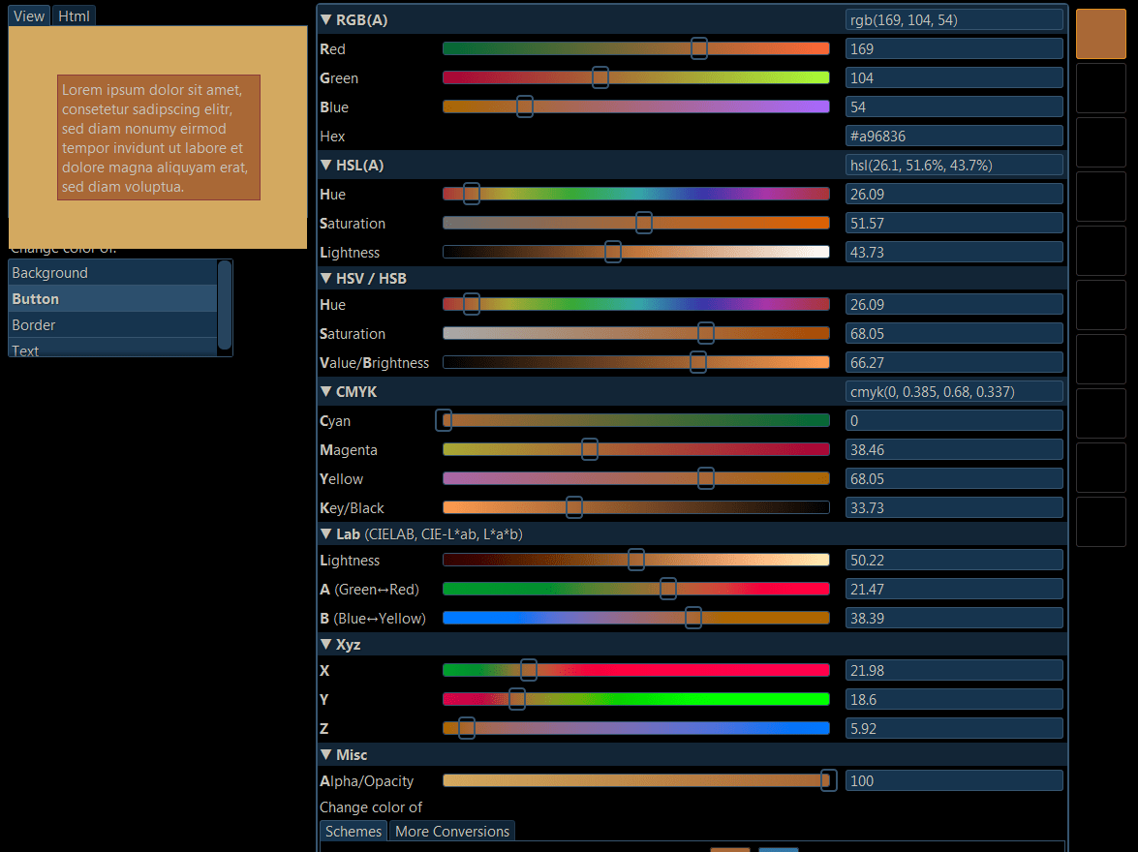The width and height of the screenshot is (1138, 852).
Task: Click the Y slider in Xyz
Action: pos(635,699)
